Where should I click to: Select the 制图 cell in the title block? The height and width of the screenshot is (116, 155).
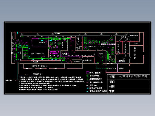point(112,87)
